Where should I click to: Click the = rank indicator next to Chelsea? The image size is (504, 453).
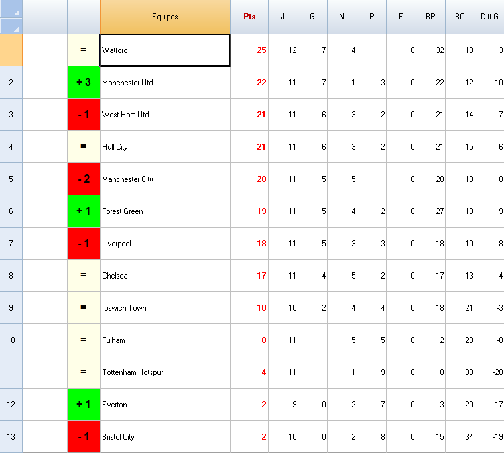[x=84, y=276]
